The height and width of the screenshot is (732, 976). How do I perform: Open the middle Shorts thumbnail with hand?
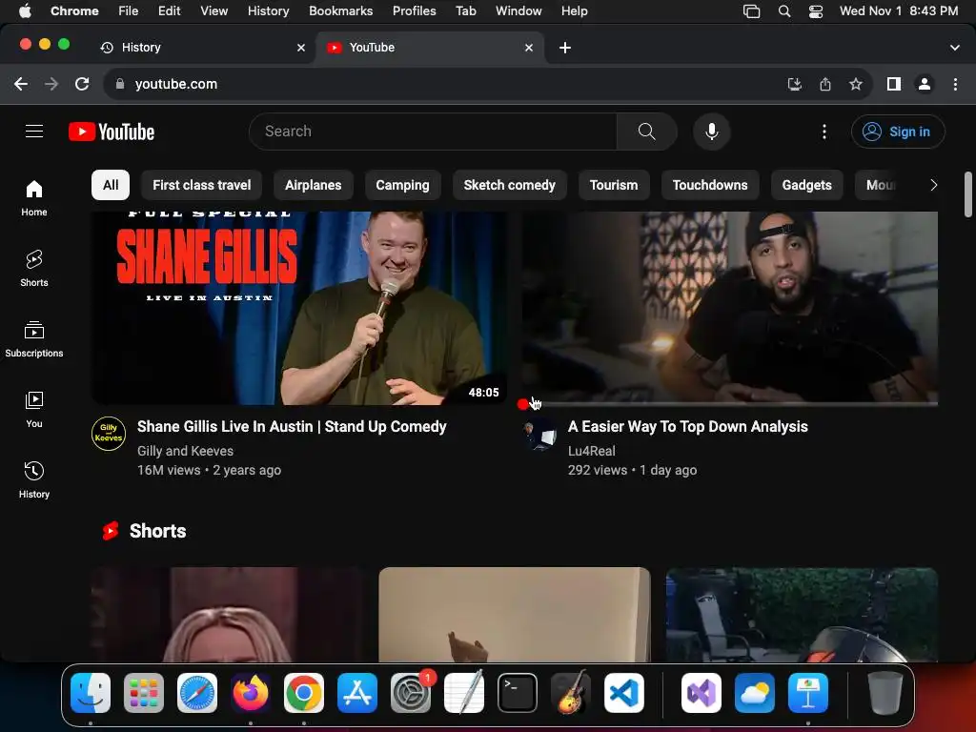pyautogui.click(x=515, y=615)
